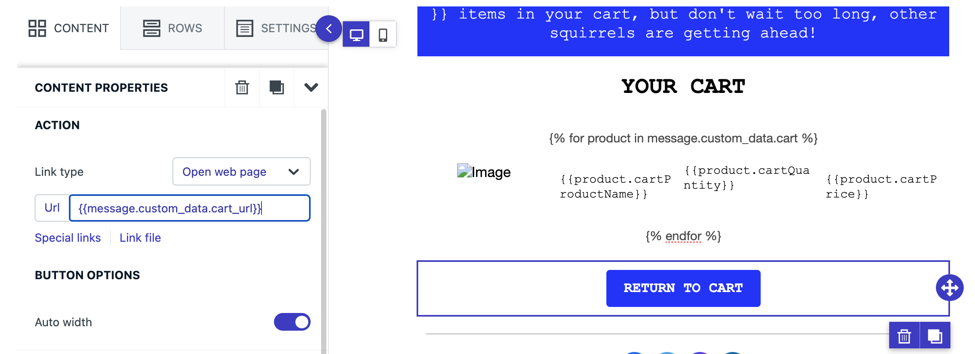Image resolution: width=975 pixels, height=354 pixels.
Task: Toggle the Auto width switch
Action: pos(292,322)
